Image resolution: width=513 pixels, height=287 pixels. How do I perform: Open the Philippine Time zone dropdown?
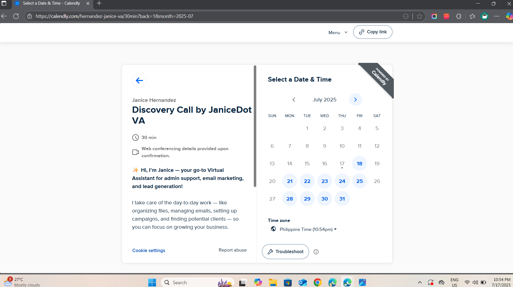click(x=308, y=229)
